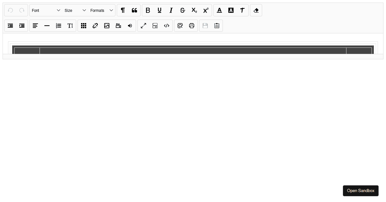
Task: Switch to code view
Action: 167,26
